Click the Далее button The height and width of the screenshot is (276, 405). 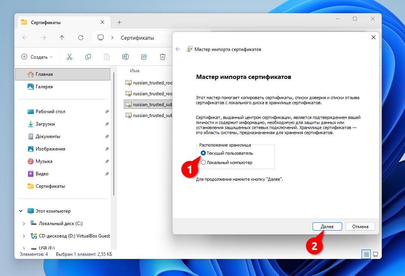coord(327,227)
